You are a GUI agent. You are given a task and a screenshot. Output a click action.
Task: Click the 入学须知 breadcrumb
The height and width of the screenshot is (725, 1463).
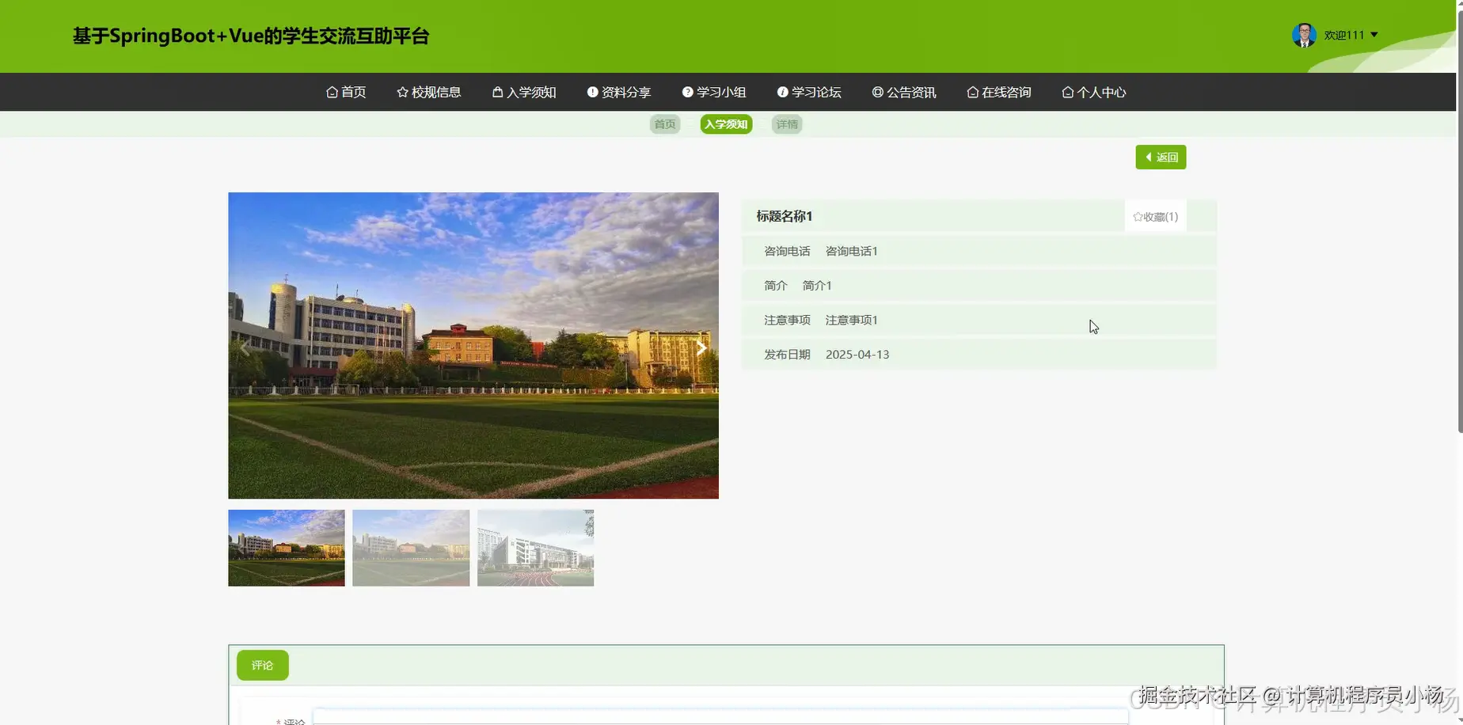[x=726, y=124]
